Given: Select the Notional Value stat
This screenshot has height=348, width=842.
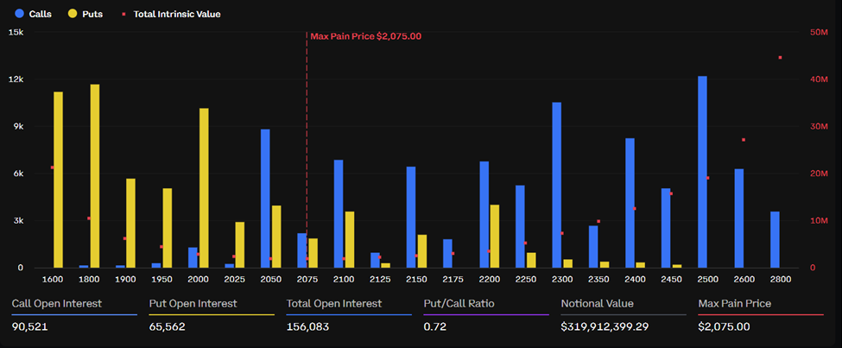Looking at the screenshot, I should click(597, 304).
